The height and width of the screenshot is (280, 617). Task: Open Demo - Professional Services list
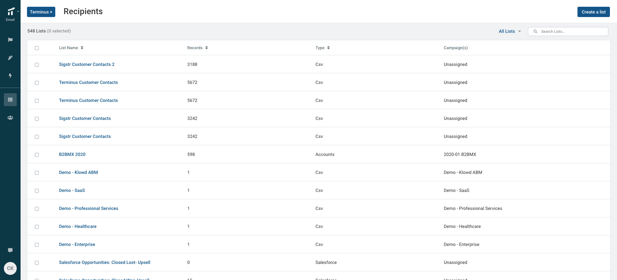pyautogui.click(x=89, y=208)
